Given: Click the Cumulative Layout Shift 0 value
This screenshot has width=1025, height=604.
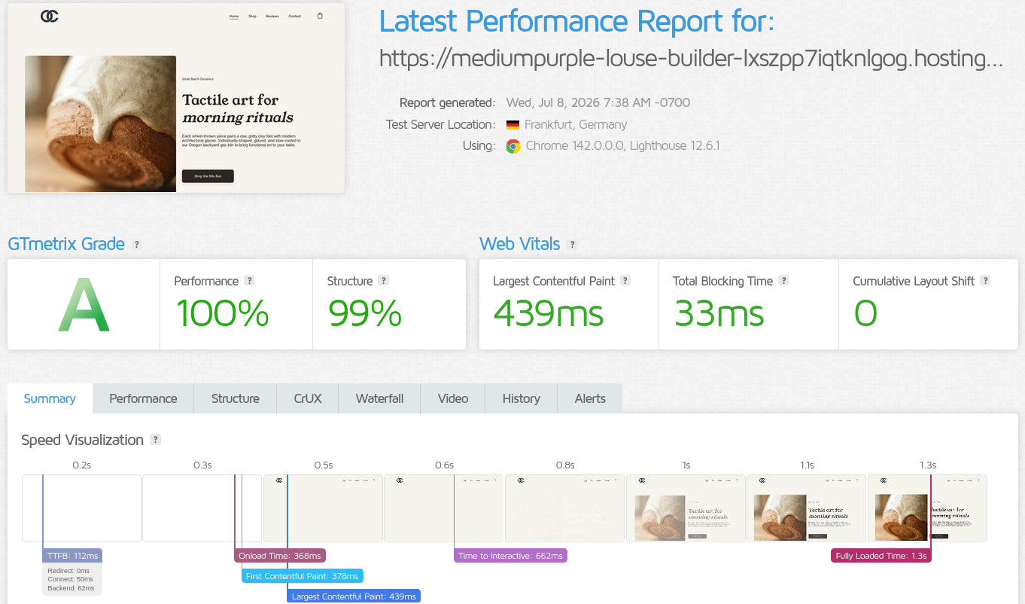Looking at the screenshot, I should pyautogui.click(x=865, y=313).
